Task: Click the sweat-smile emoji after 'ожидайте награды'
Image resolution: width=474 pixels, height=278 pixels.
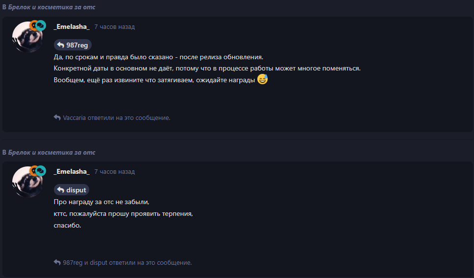Action: click(x=262, y=79)
